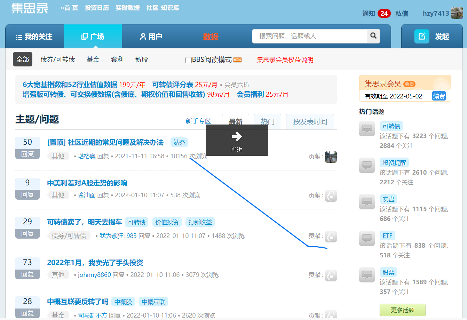
Task: Click the 发起 compose pencil icon
Action: click(x=422, y=36)
